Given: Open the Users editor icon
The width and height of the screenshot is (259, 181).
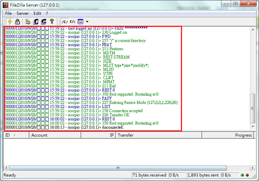Looking at the screenshot, I should (x=36, y=21).
